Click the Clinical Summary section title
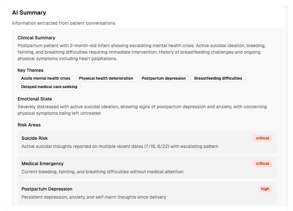The height and width of the screenshot is (211, 293). pos(36,38)
